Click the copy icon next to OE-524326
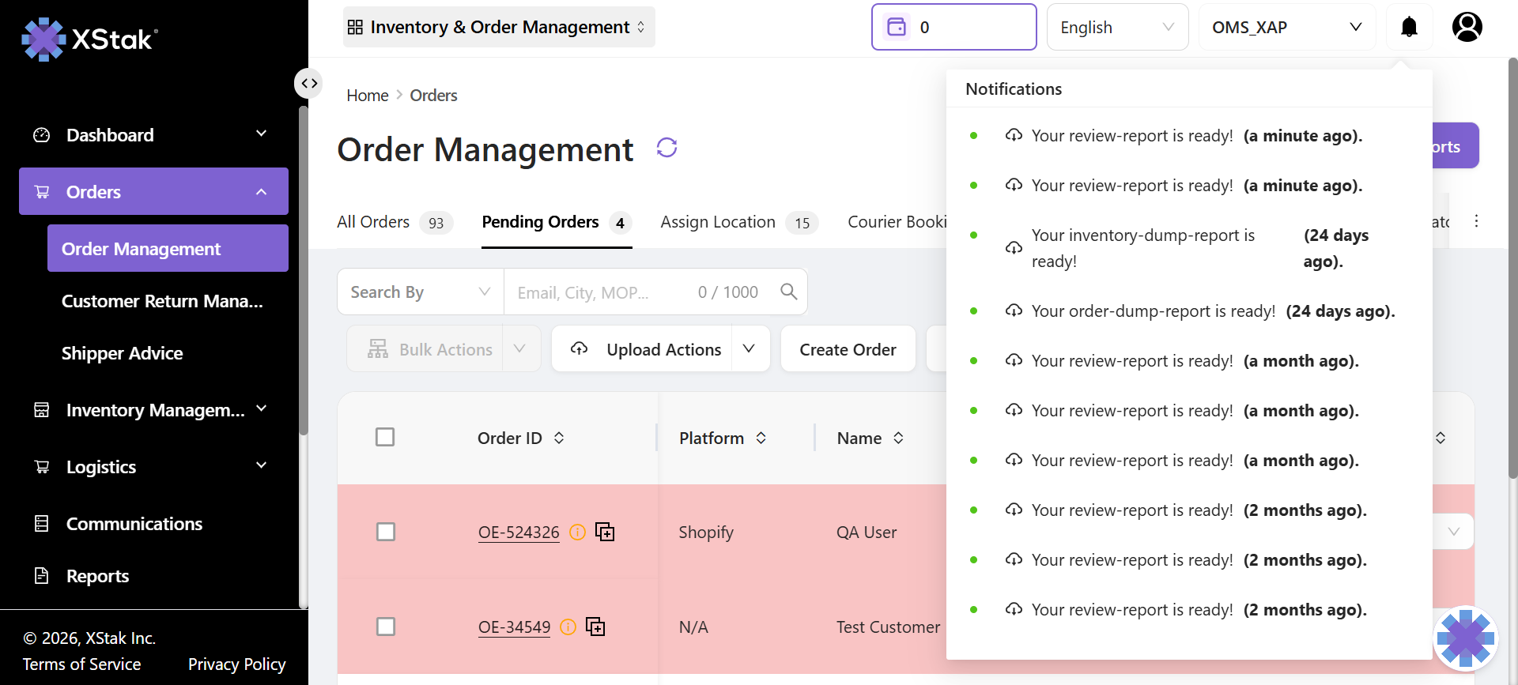This screenshot has height=685, width=1518. pyautogui.click(x=605, y=533)
